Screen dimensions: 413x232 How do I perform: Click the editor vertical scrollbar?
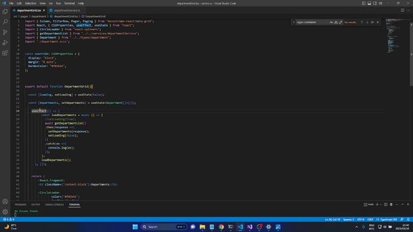412,54
